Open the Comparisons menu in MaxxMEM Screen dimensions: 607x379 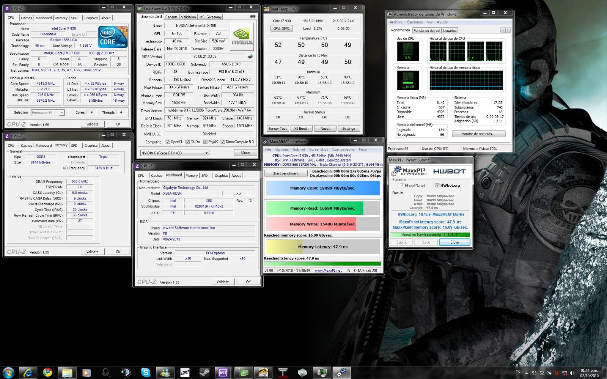(343, 149)
